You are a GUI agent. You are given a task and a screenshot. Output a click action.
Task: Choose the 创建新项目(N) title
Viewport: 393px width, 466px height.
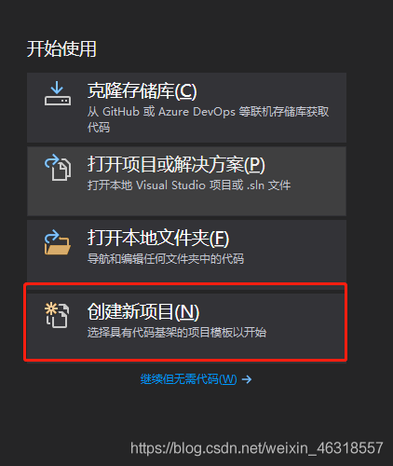[x=143, y=311]
